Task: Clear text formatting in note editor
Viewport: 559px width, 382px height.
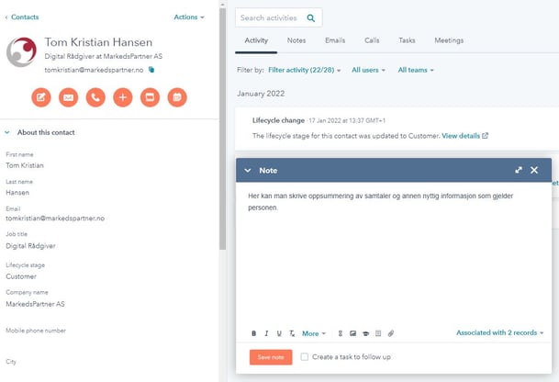Action: [x=292, y=333]
